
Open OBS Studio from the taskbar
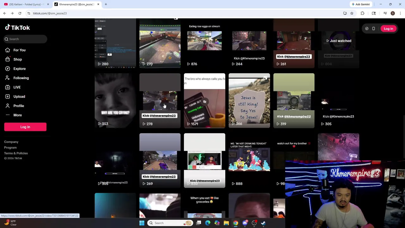(254, 223)
